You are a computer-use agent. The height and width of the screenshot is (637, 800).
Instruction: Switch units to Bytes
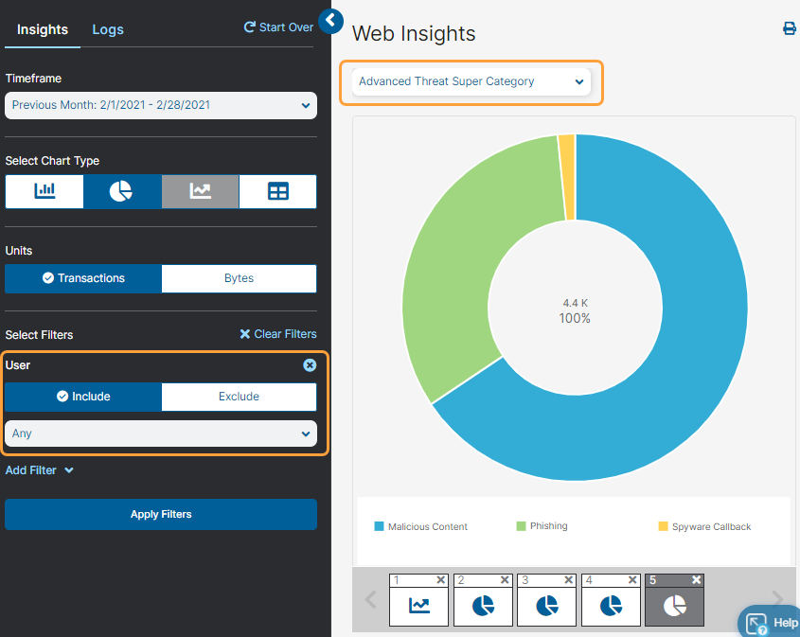click(239, 278)
